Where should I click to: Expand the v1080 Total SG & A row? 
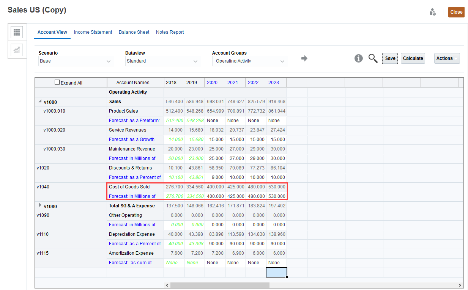click(40, 205)
